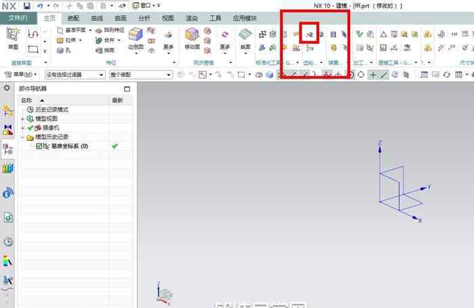Click the highlighted gear tool icon
Image resolution: width=474 pixels, height=308 pixels.
pos(309,32)
